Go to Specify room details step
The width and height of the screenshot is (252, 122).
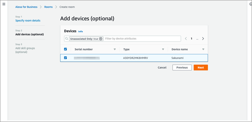pos(28,20)
